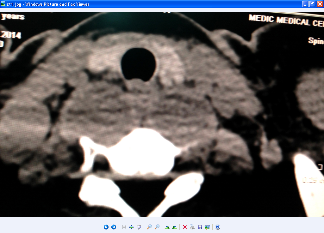Image resolution: width=324 pixels, height=233 pixels.
Task: Select Best Fit view
Action: pyautogui.click(x=124, y=227)
